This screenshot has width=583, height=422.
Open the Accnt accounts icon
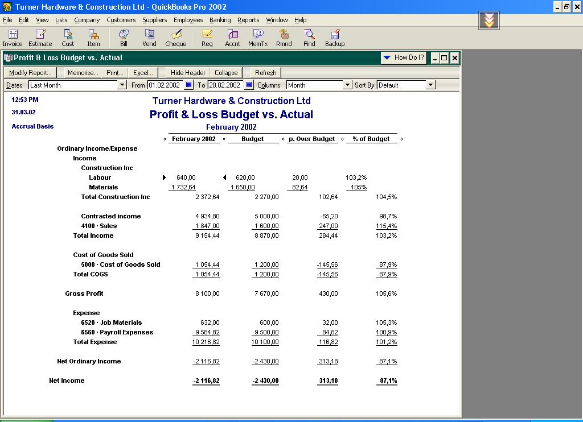click(x=233, y=38)
